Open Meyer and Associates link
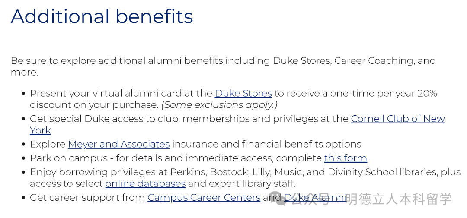Screen dimensions: 467x218 pyautogui.click(x=118, y=144)
